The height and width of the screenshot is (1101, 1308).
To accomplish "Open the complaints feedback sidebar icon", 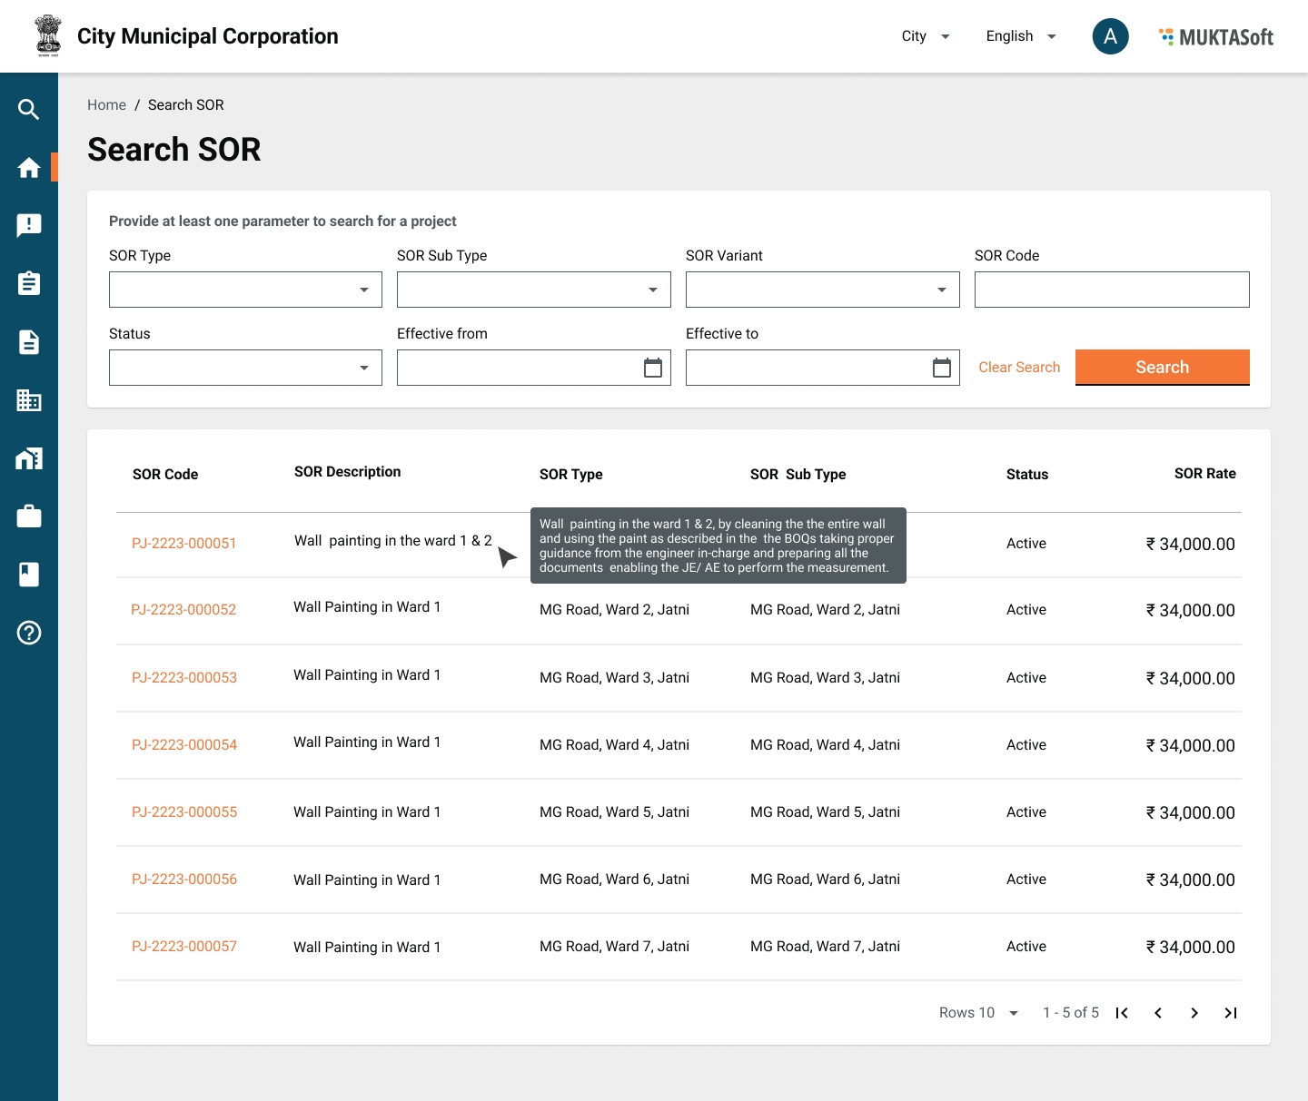I will pos(29,226).
